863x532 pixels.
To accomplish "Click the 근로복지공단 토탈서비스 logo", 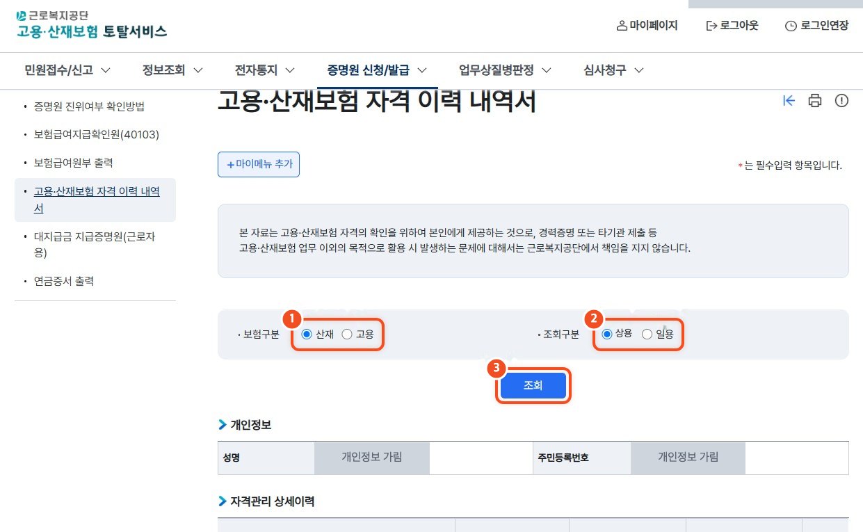I will pos(91,24).
